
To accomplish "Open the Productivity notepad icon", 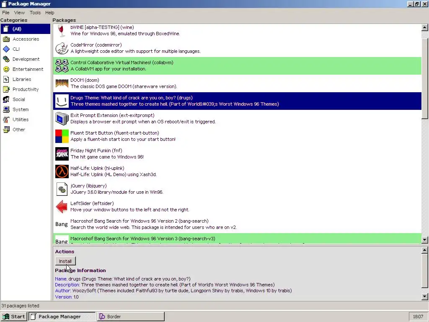I will 6,89.
